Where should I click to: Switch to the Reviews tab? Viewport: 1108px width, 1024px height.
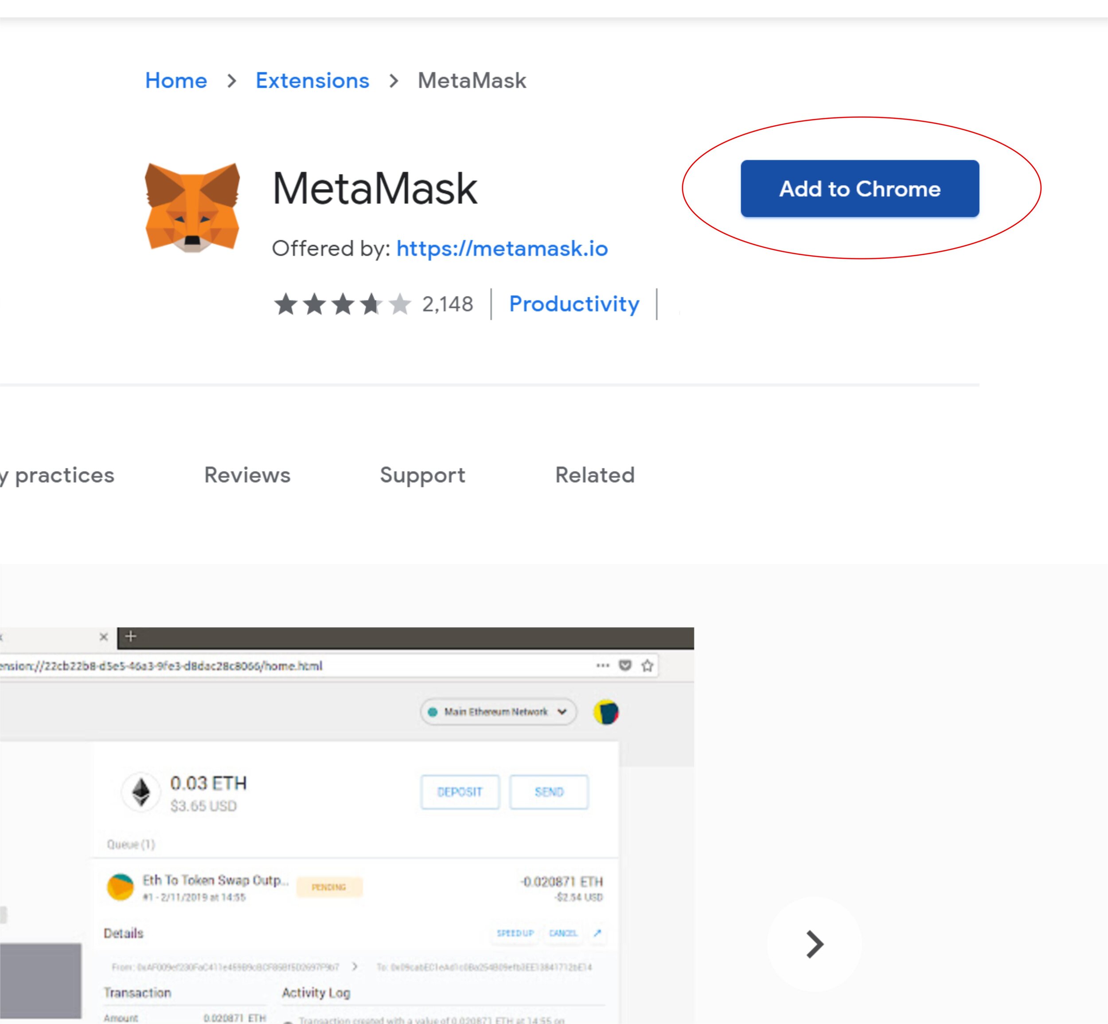(x=247, y=475)
